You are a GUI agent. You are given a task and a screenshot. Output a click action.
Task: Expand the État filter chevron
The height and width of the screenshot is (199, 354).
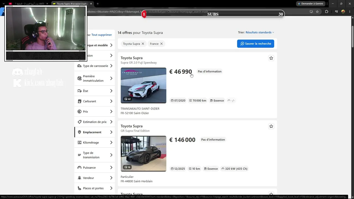click(111, 91)
